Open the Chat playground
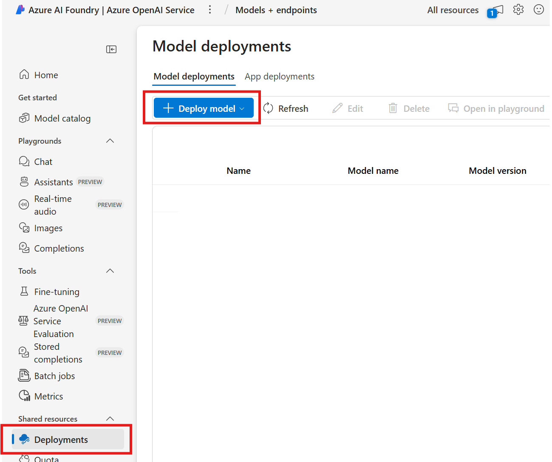552x462 pixels. point(43,162)
